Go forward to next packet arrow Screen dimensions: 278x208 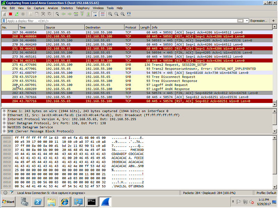click(x=69, y=14)
